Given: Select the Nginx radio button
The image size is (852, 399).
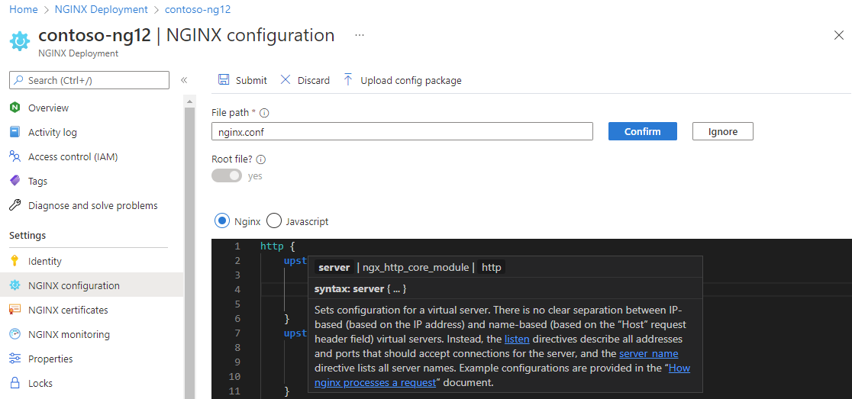Looking at the screenshot, I should point(222,221).
